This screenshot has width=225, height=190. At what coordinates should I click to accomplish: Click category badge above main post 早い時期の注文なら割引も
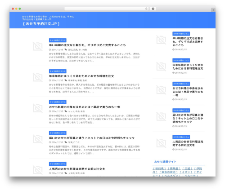(58, 40)
